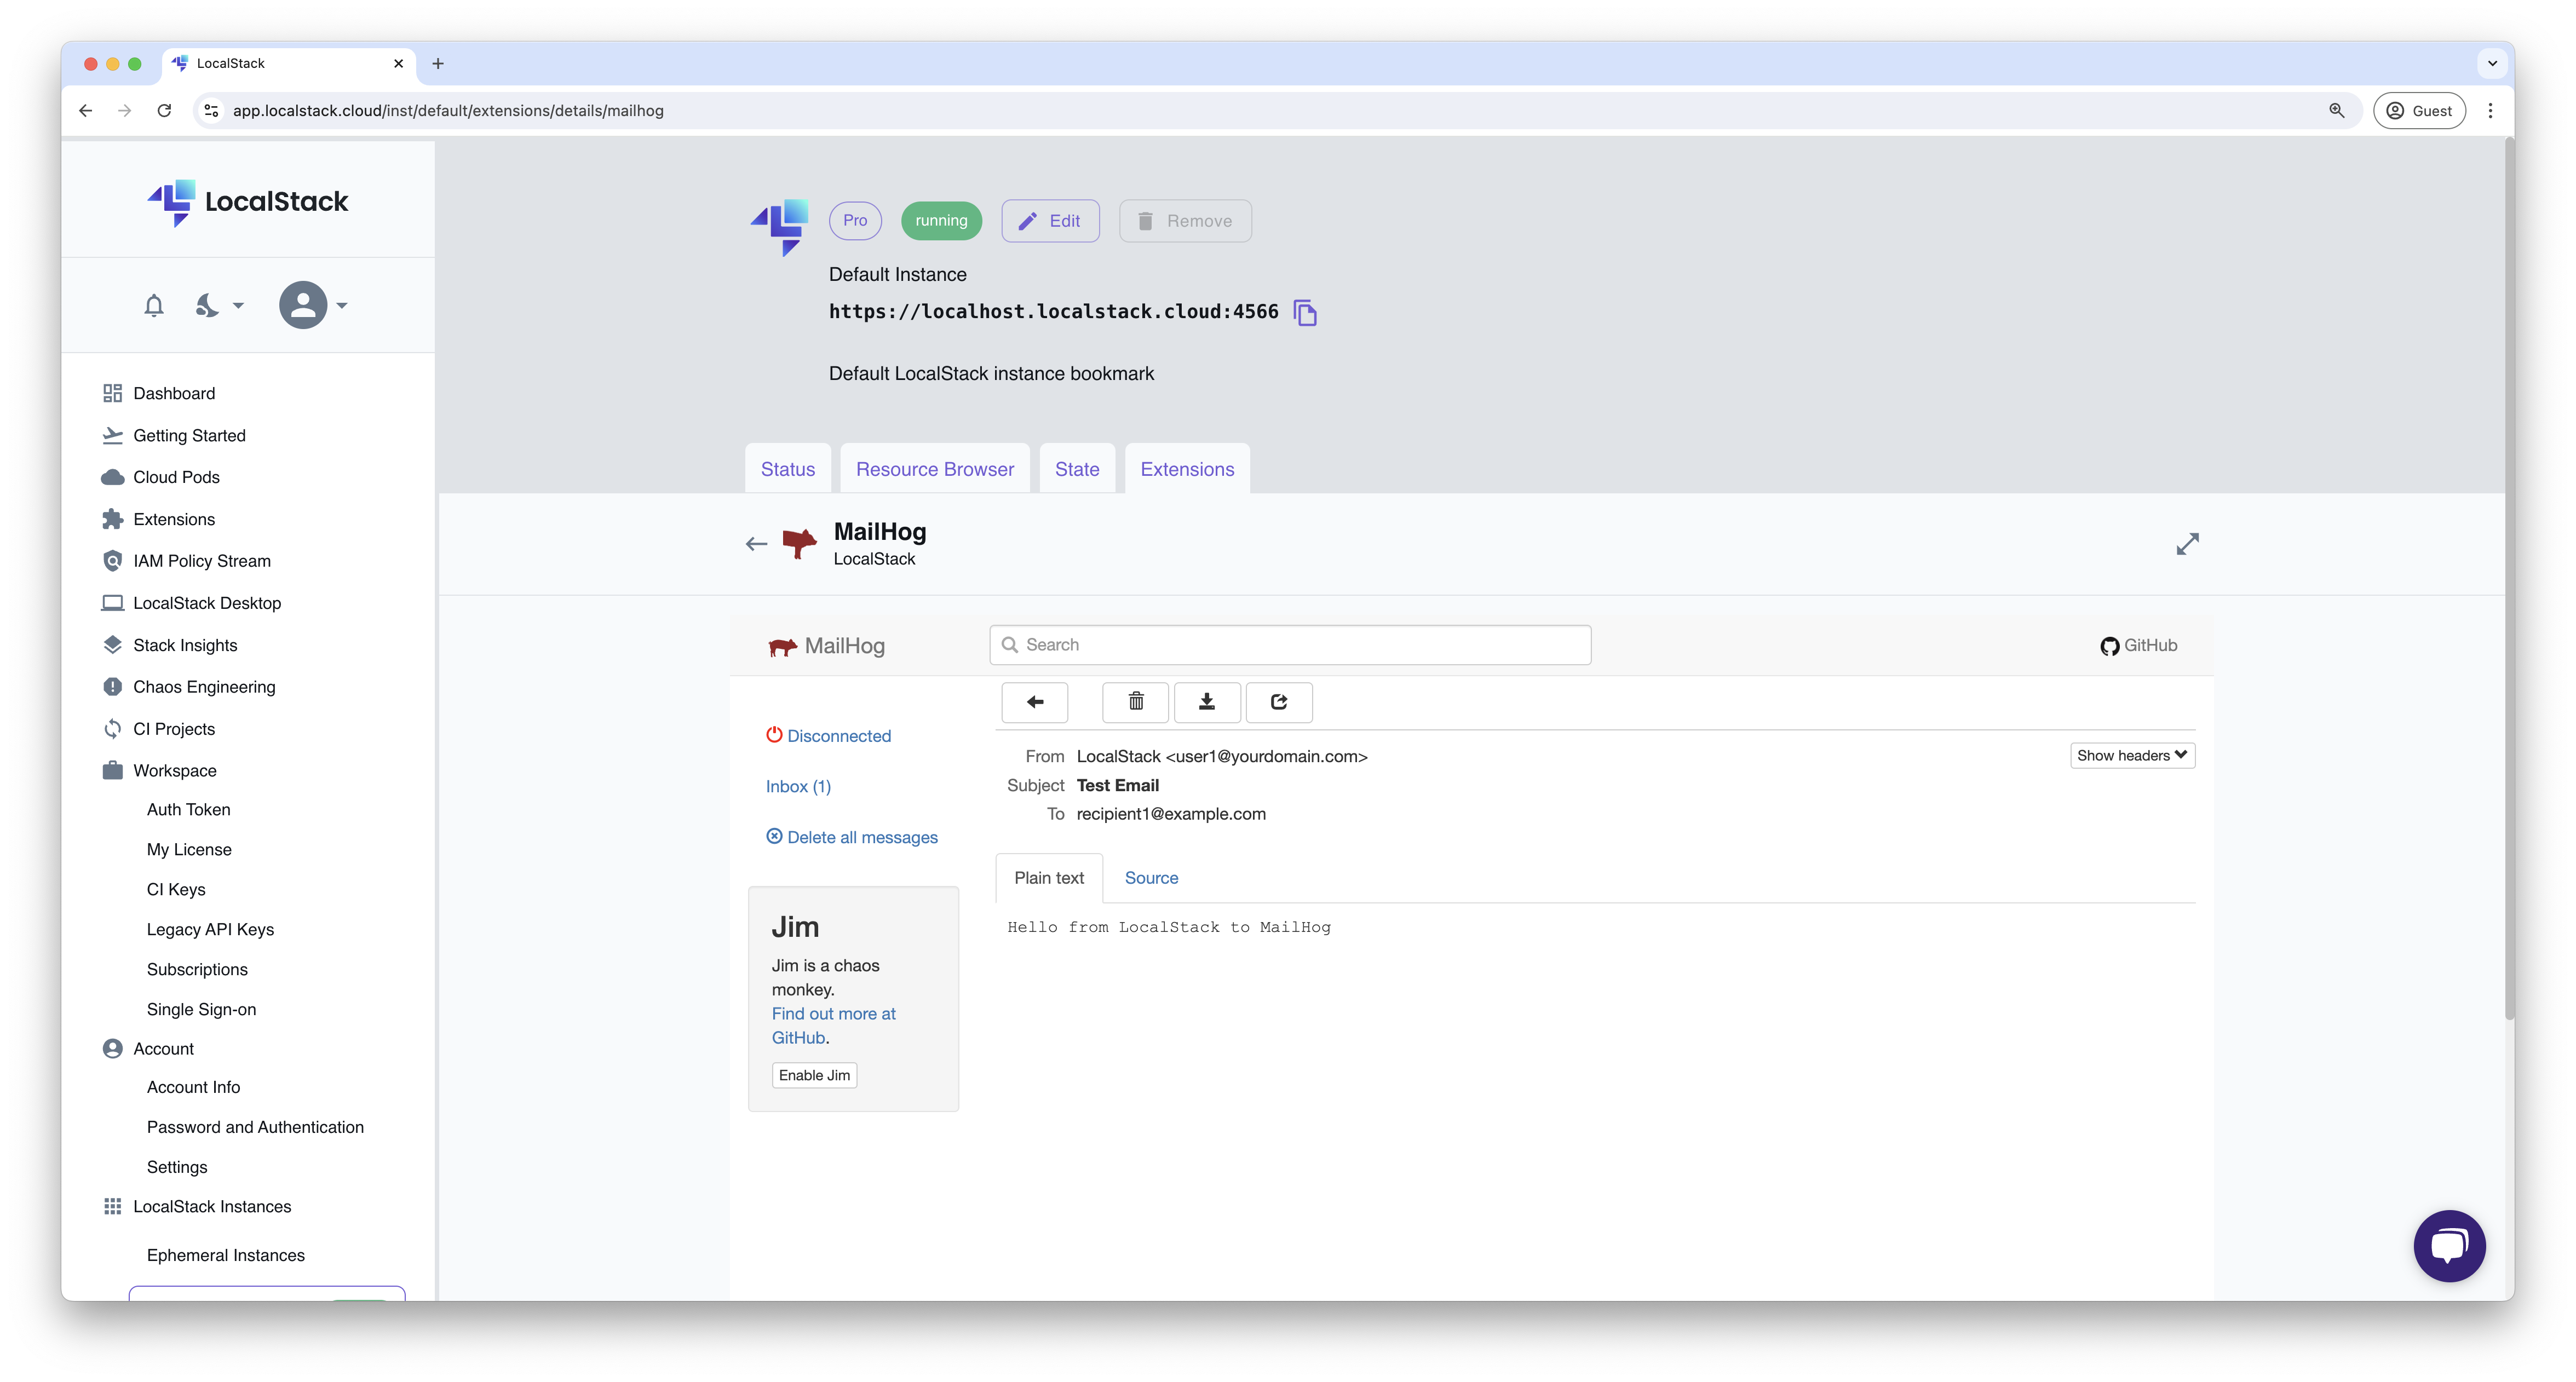Release the message via the share icon
This screenshot has height=1382, width=2576.
pyautogui.click(x=1279, y=702)
